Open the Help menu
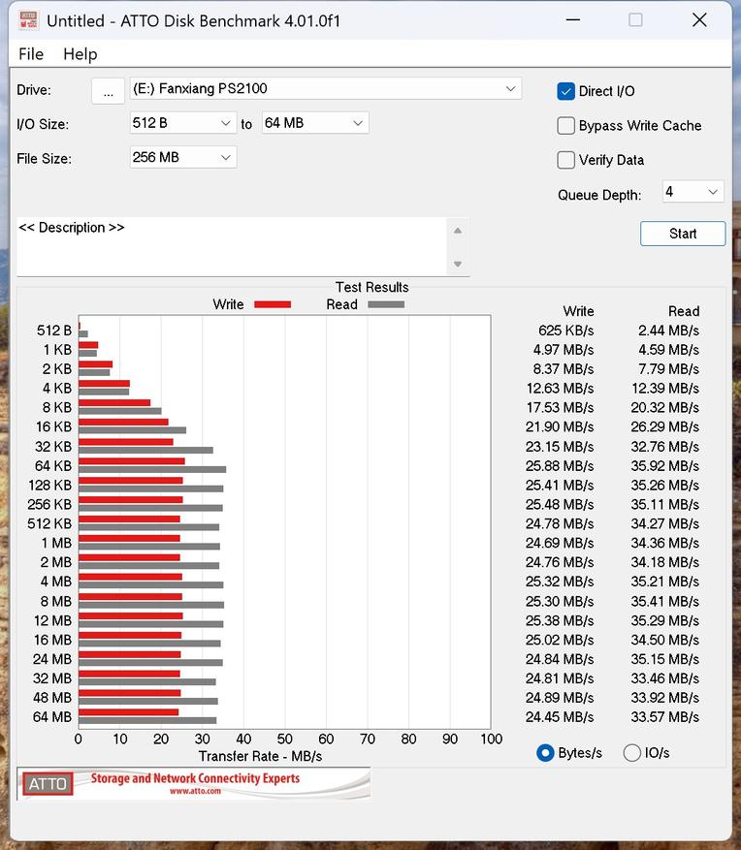Viewport: 741px width, 850px height. coord(81,54)
